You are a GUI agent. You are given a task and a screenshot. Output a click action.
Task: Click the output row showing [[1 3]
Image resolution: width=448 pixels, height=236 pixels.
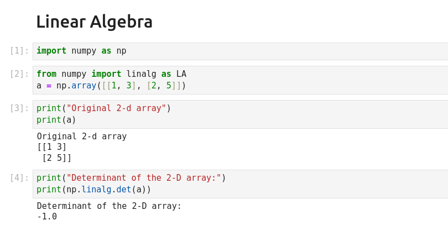pyautogui.click(x=52, y=147)
